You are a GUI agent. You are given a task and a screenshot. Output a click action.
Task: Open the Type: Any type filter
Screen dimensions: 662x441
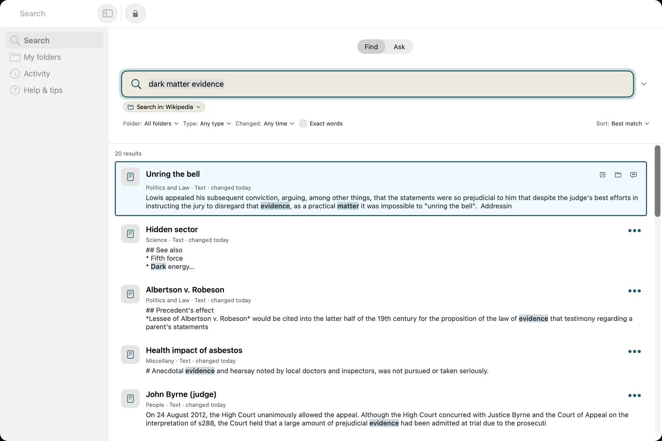207,123
